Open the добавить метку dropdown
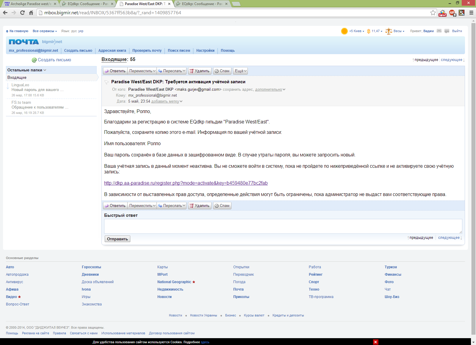The width and height of the screenshot is (476, 345). tap(167, 101)
